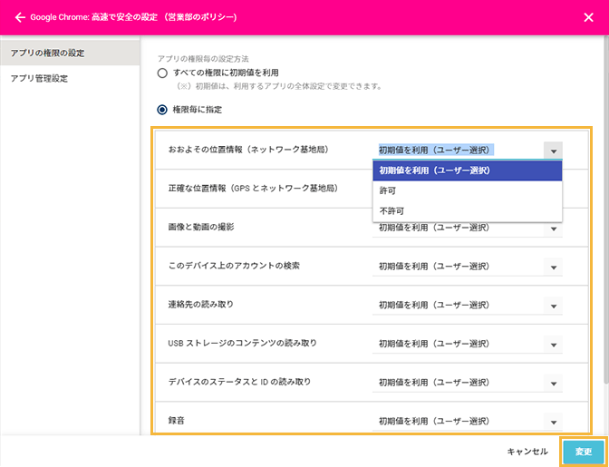
Task: Open dropdown for デバイスのステータスと ID の読み取り
Action: (553, 383)
